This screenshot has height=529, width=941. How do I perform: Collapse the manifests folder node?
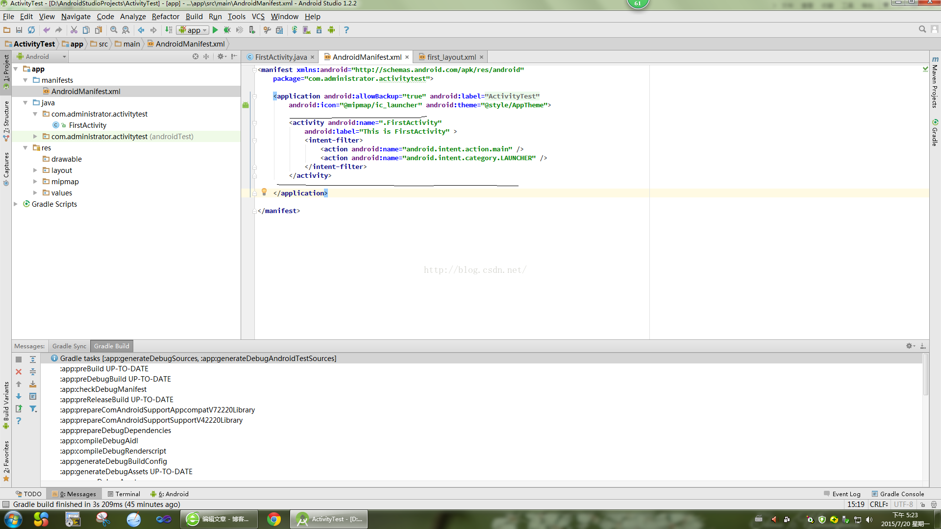(x=25, y=80)
